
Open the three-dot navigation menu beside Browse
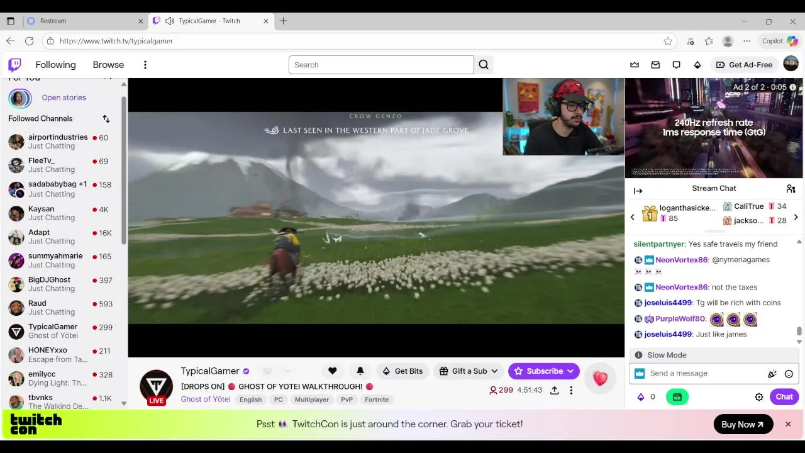pyautogui.click(x=145, y=65)
